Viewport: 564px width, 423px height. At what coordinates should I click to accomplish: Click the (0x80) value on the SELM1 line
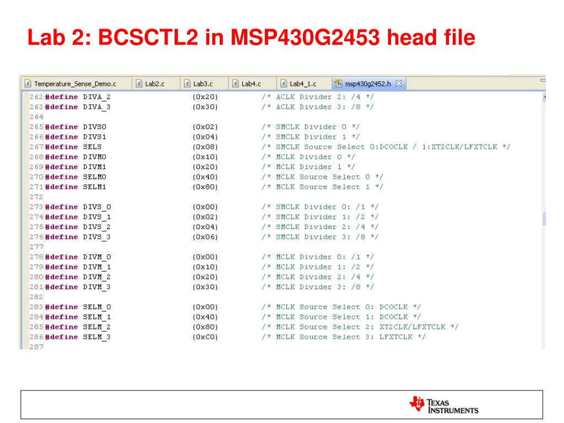coord(205,187)
